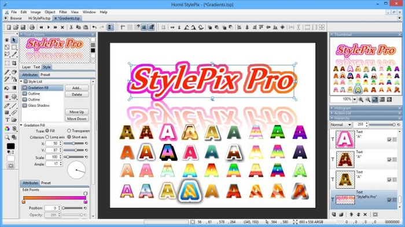The width and height of the screenshot is (405, 227).
Task: Toggle visibility of pink A text layer
Action: [x=389, y=140]
